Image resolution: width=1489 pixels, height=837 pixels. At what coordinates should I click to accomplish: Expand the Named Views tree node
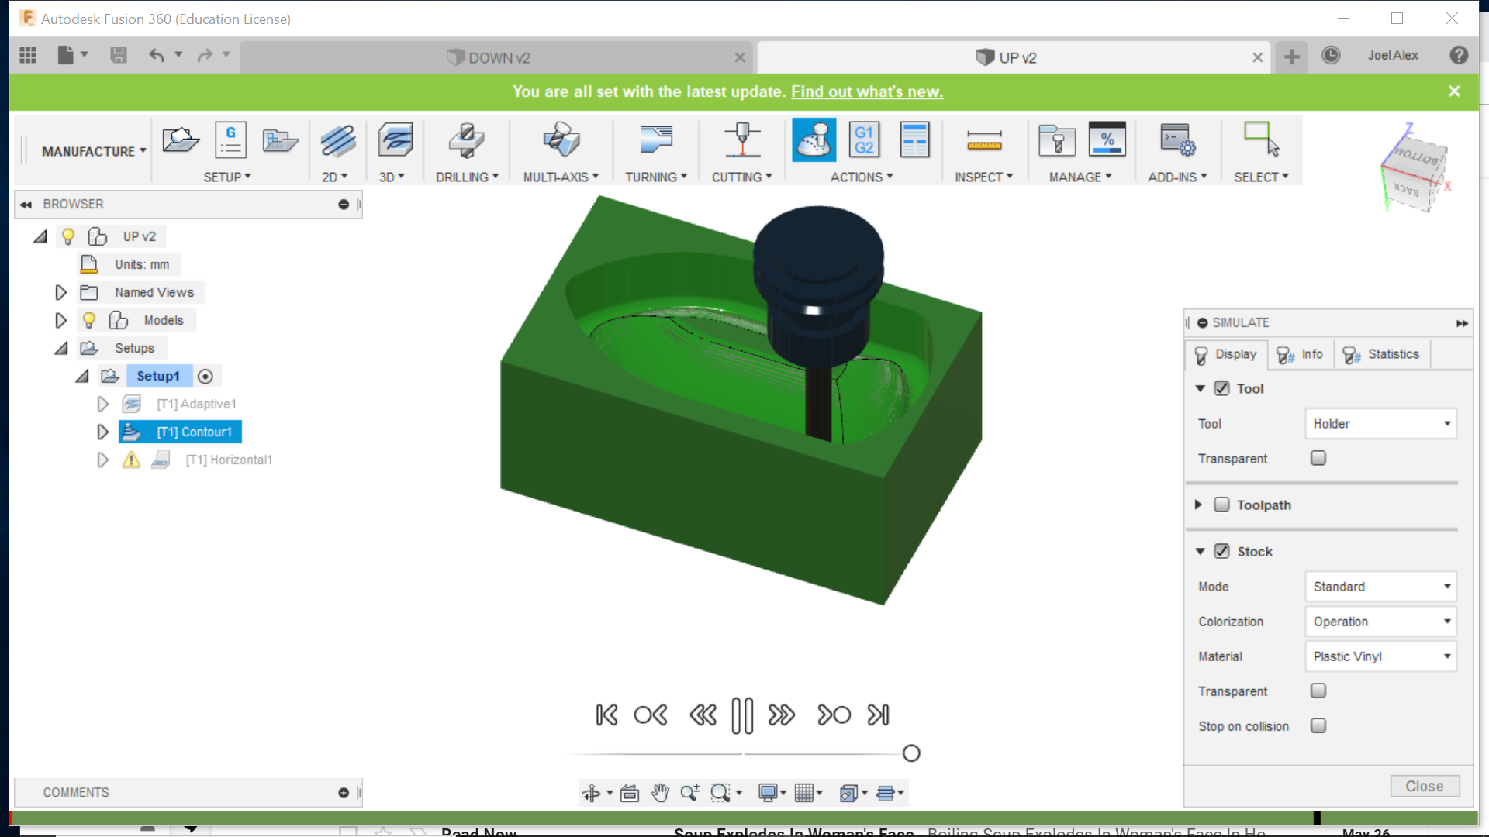60,292
